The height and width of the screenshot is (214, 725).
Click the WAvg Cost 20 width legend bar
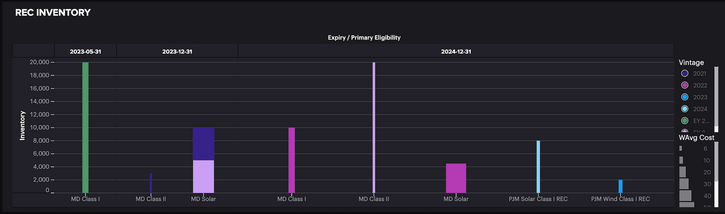(682, 172)
